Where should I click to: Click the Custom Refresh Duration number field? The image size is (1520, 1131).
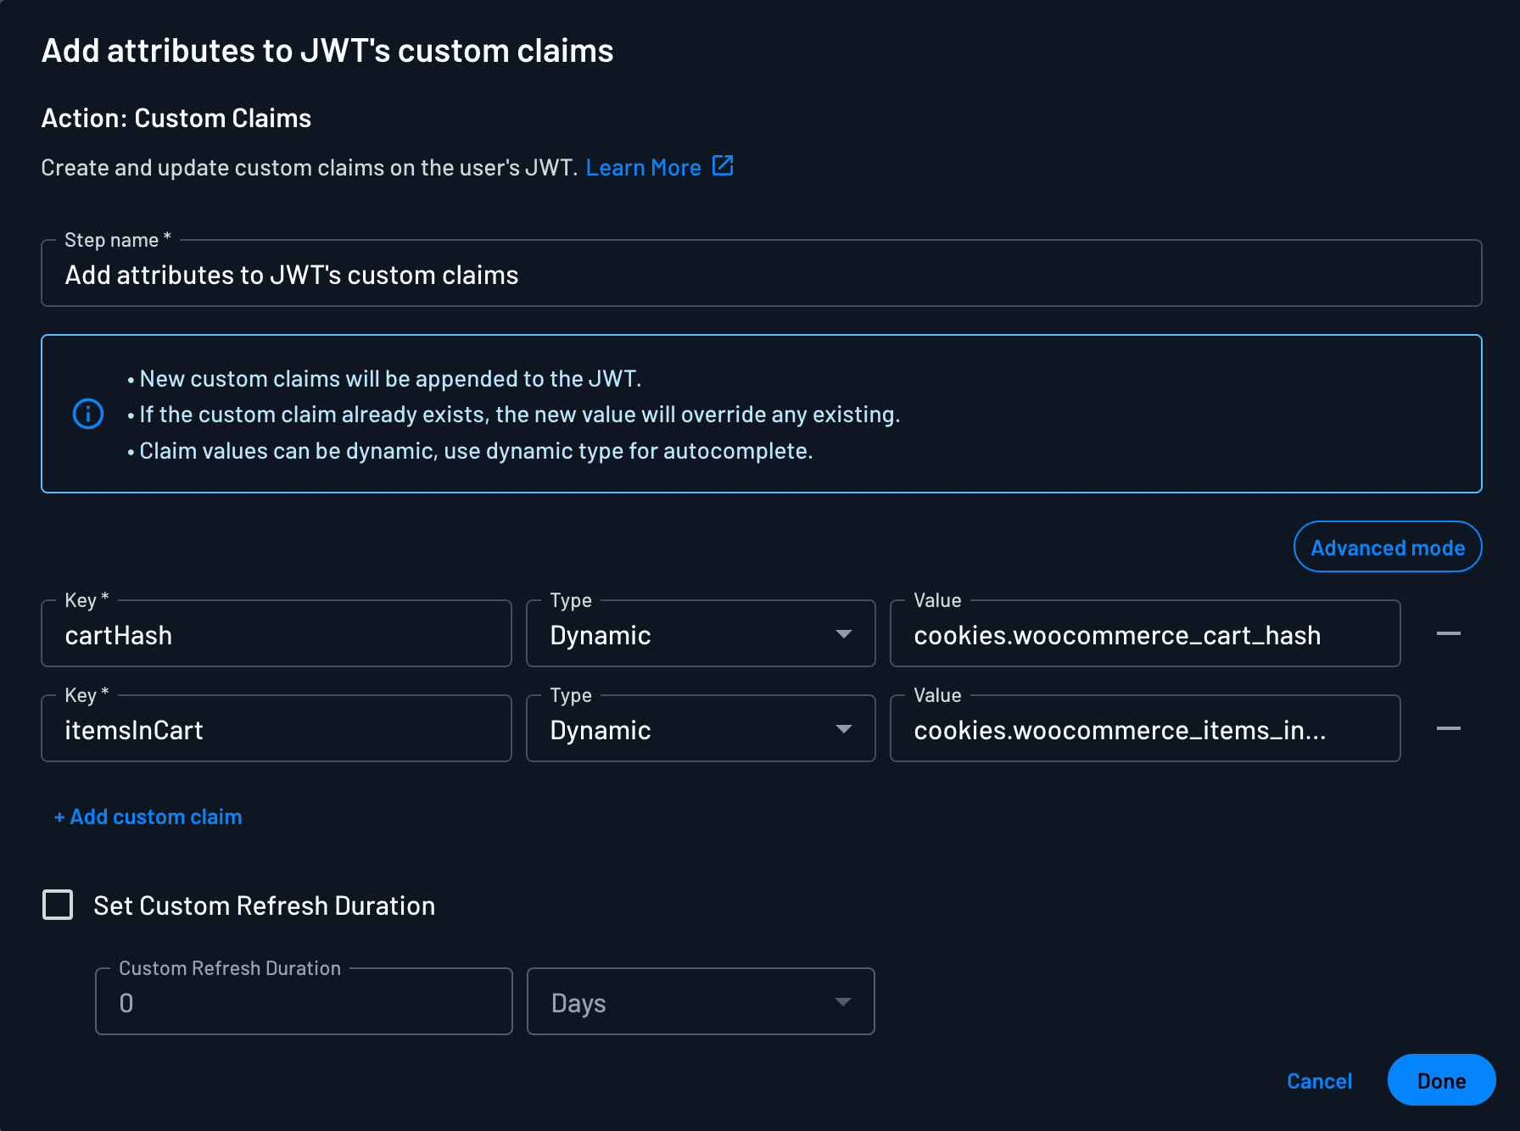point(303,1001)
